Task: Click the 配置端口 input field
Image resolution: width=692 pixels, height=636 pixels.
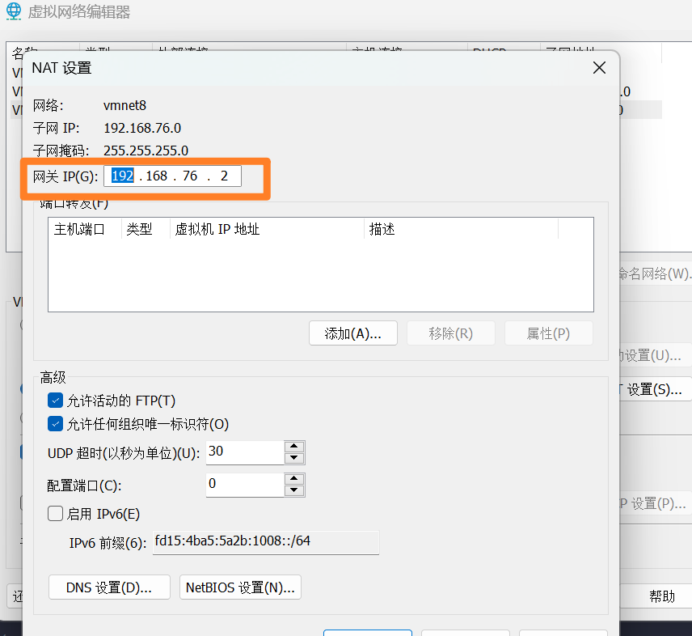Action: (245, 485)
